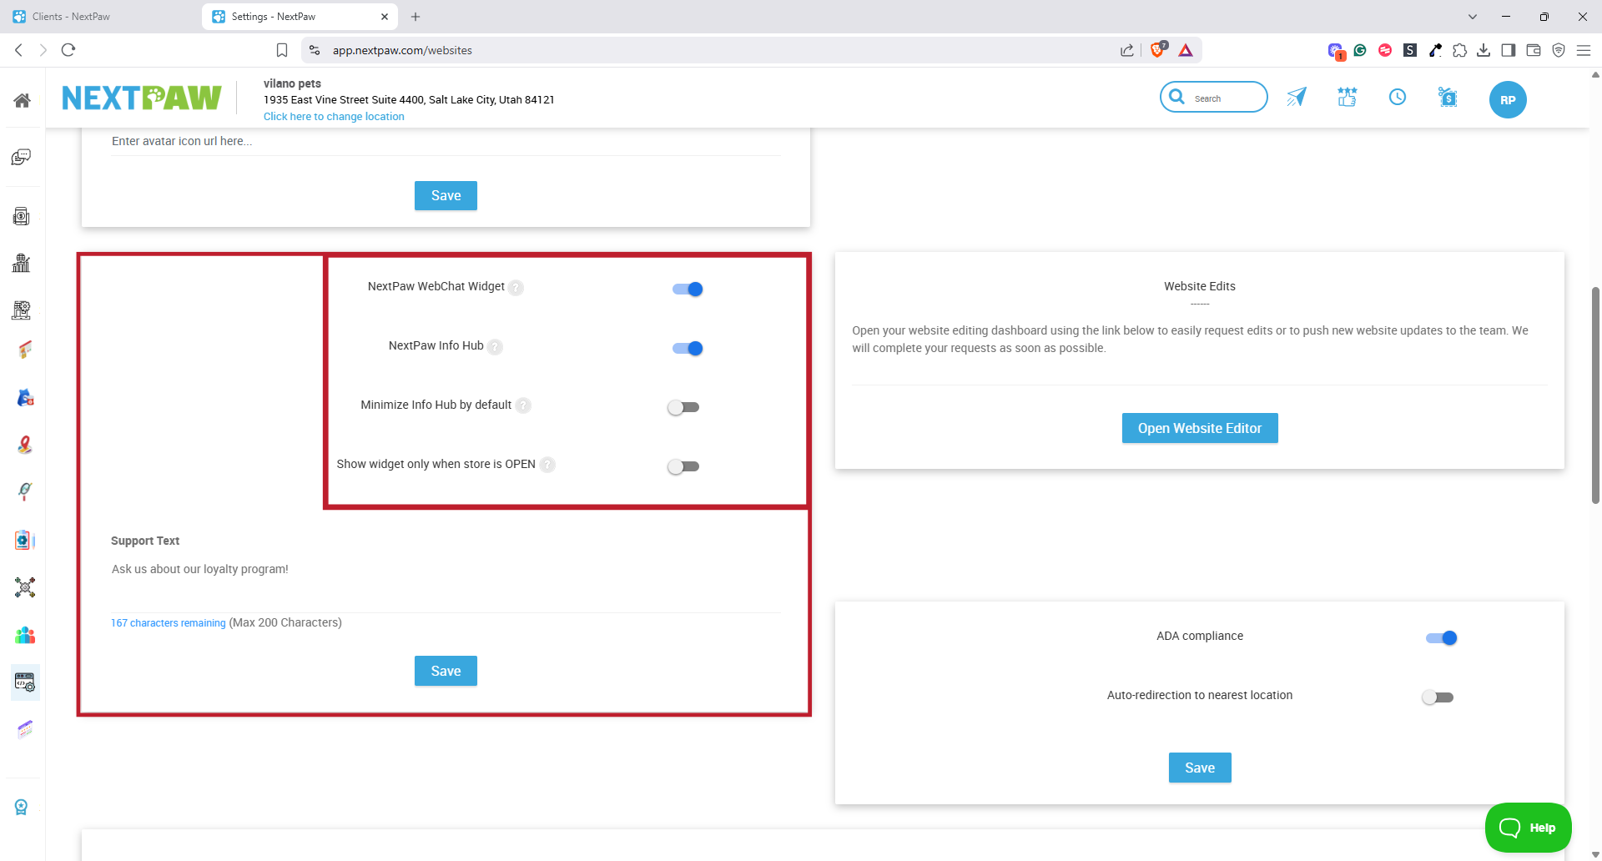Click the share page icon in address bar
Viewport: 1602px width, 861px height.
pyautogui.click(x=1127, y=50)
